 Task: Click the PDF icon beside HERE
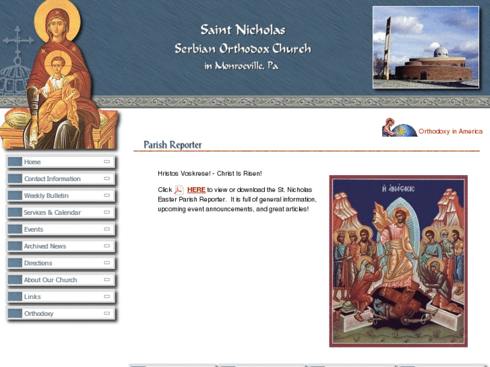[x=179, y=190]
